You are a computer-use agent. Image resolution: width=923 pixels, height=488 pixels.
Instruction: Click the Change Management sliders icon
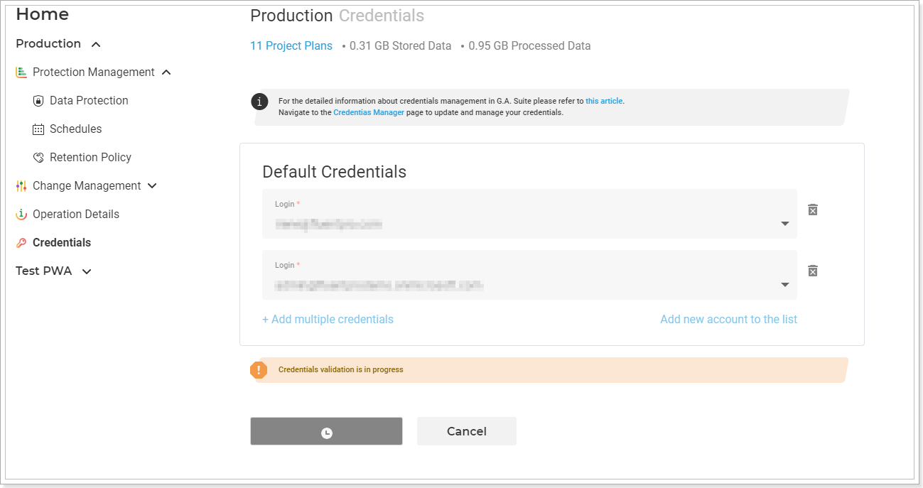(21, 186)
